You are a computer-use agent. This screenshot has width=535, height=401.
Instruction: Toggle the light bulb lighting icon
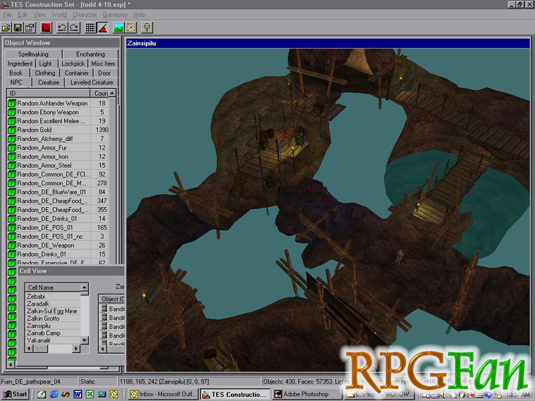click(147, 27)
